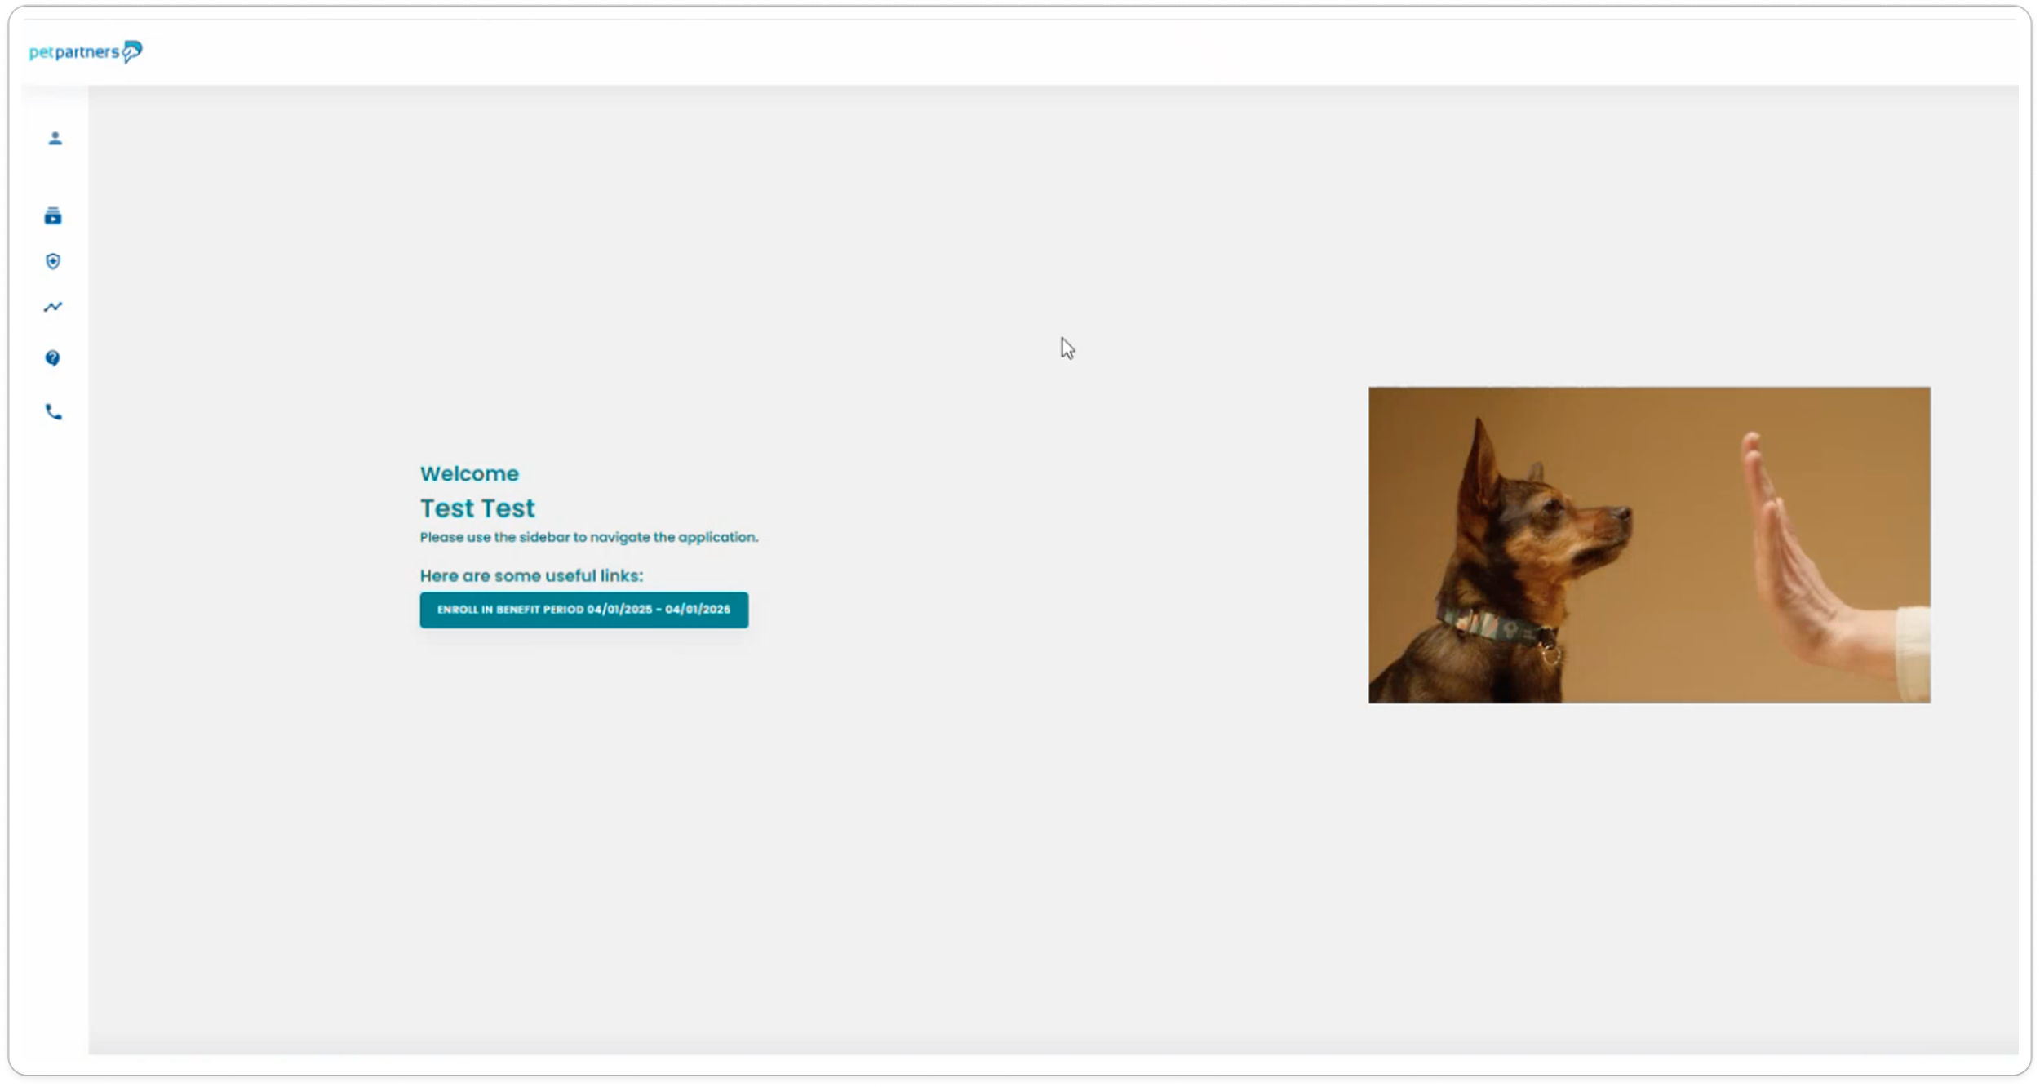Image resolution: width=2040 pixels, height=1087 pixels.
Task: Open the video library sidebar icon
Action: [53, 216]
